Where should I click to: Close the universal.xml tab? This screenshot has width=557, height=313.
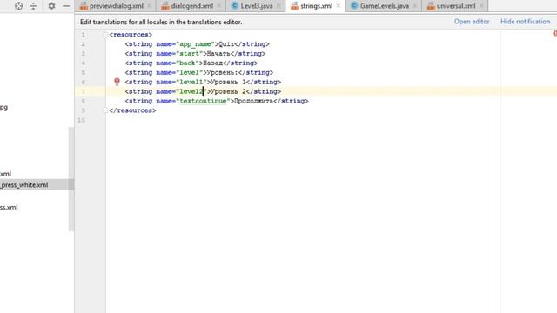(481, 6)
